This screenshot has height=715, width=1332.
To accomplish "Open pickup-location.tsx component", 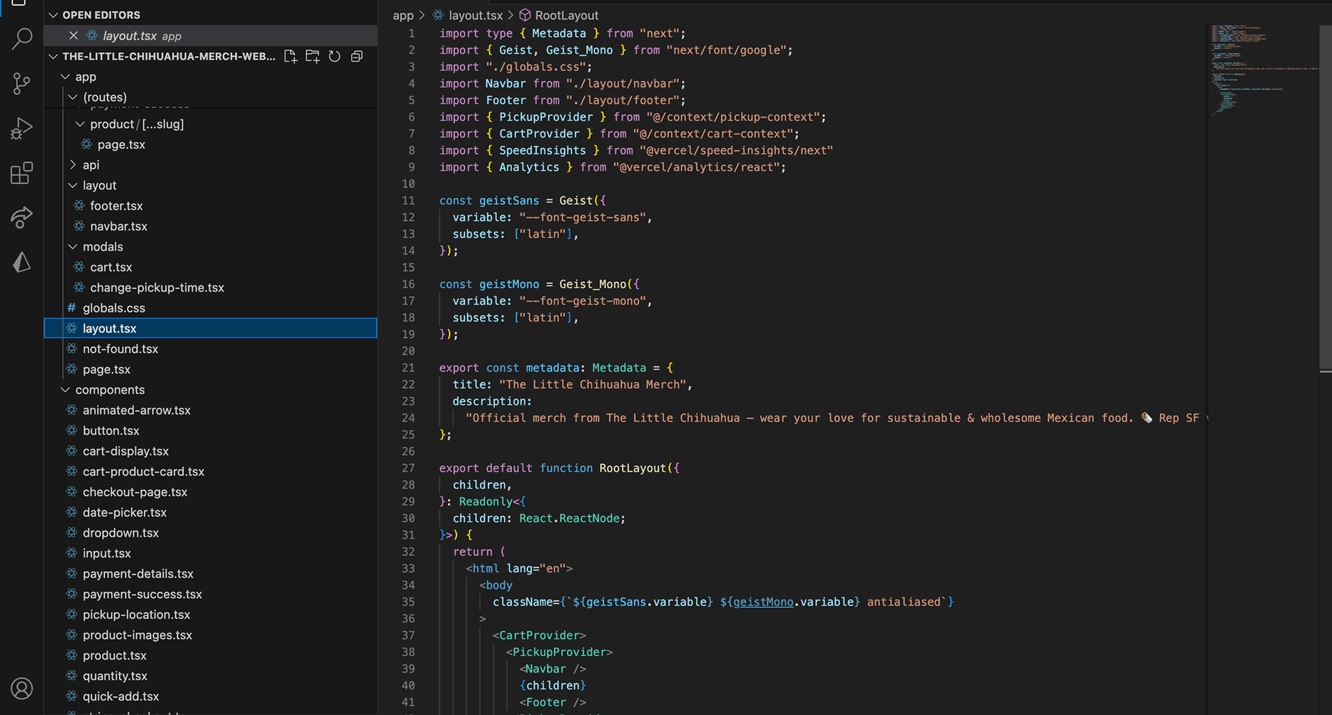I will pos(211,615).
